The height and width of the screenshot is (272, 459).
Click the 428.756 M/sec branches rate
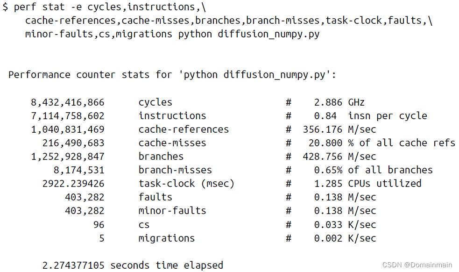[339, 156]
